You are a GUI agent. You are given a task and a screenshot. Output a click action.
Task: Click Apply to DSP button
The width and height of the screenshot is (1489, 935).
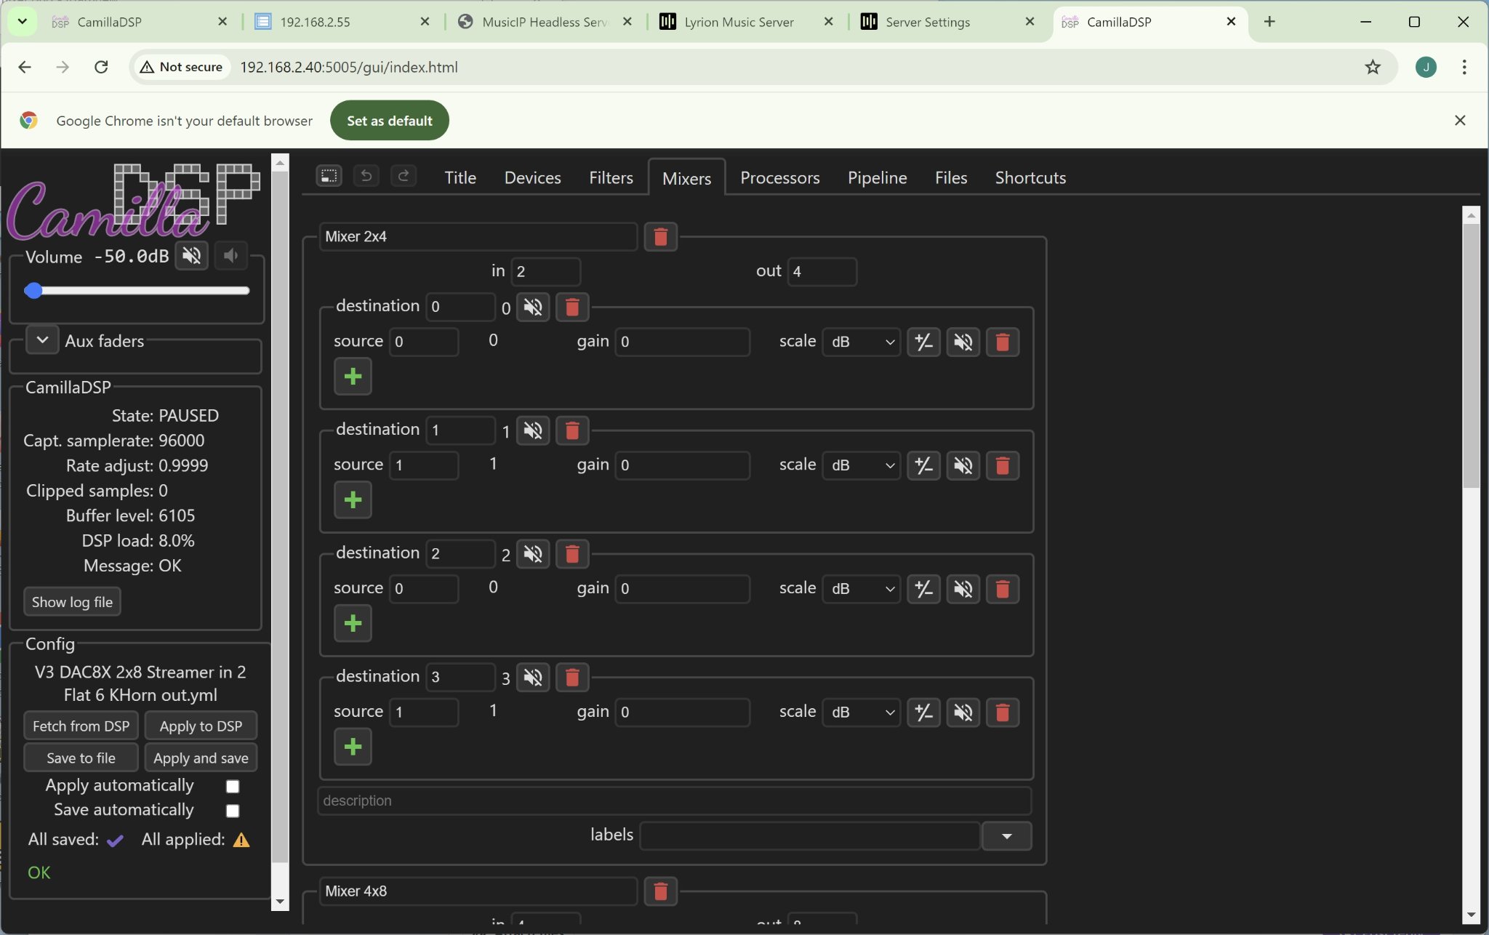coord(201,726)
